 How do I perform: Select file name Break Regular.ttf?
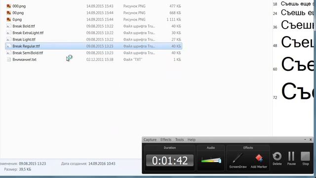click(x=26, y=46)
